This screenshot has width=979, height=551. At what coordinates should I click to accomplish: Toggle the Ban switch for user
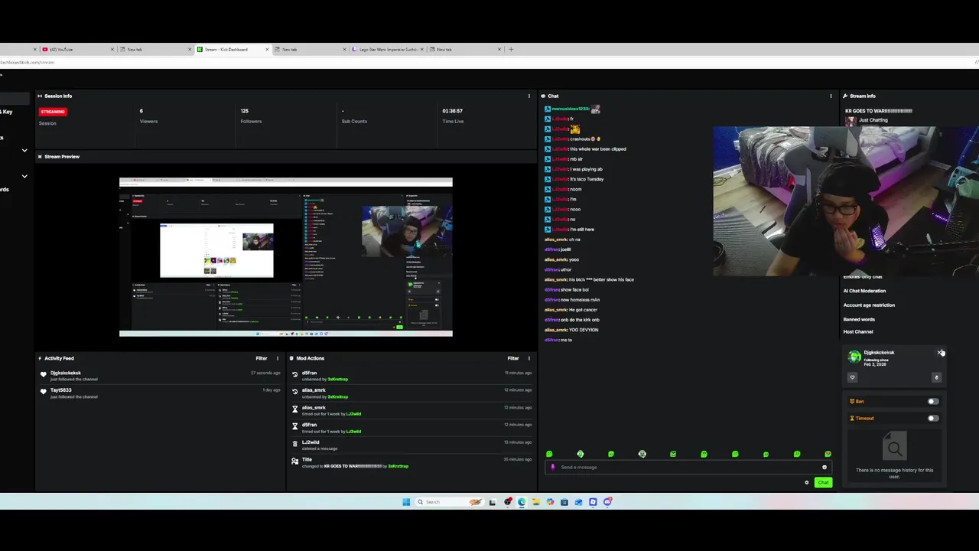pyautogui.click(x=933, y=401)
